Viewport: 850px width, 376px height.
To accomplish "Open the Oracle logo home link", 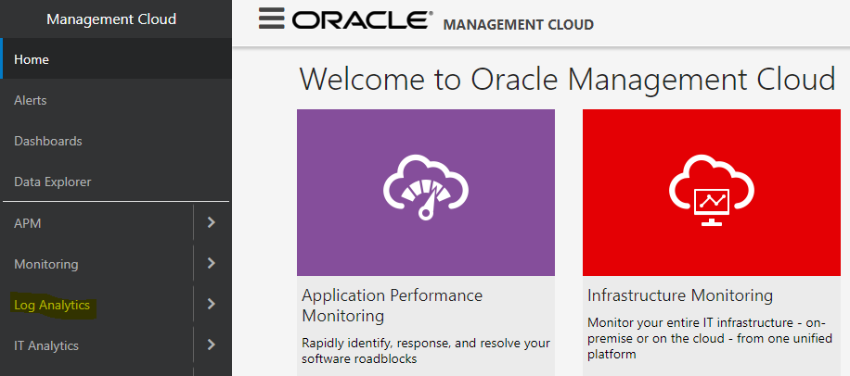I will tap(363, 19).
